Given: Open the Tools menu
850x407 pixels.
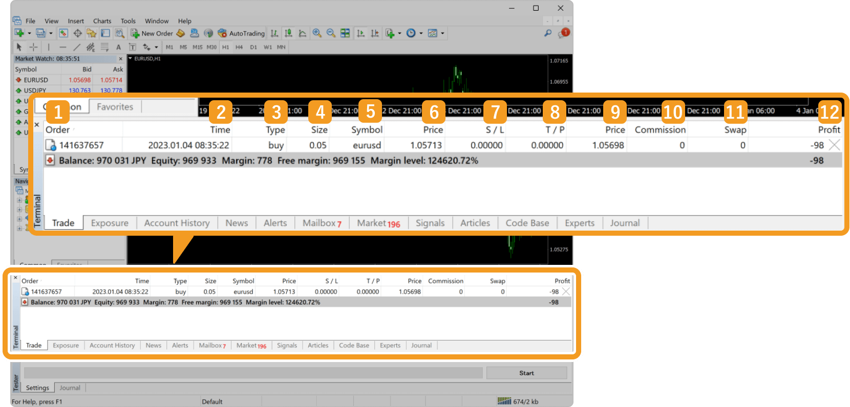Looking at the screenshot, I should [128, 21].
